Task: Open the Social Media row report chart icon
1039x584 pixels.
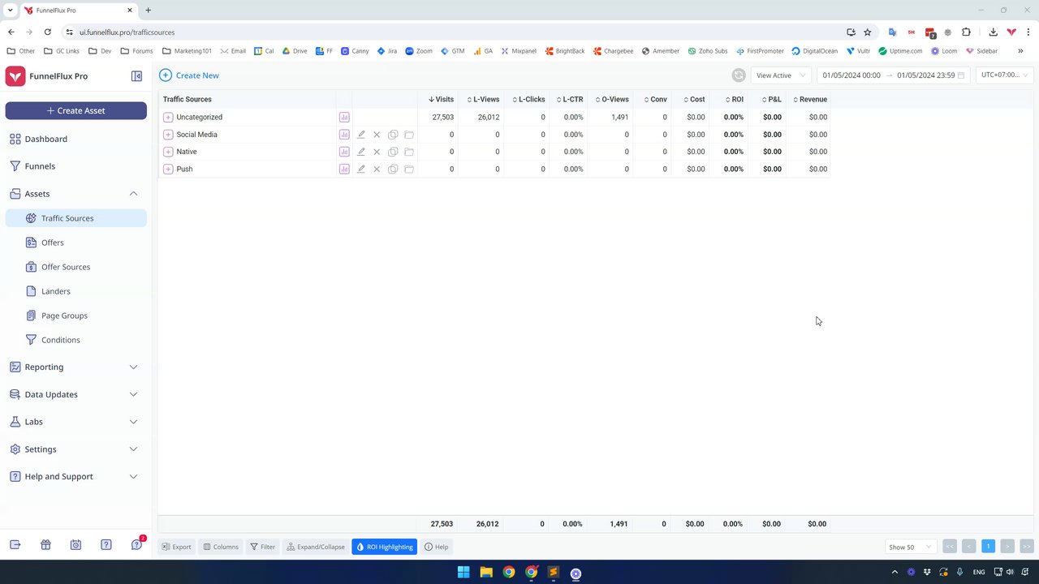Action: point(344,135)
